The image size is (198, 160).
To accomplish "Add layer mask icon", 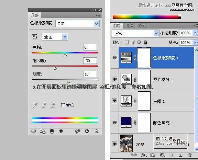I will pyautogui.click(x=153, y=155).
